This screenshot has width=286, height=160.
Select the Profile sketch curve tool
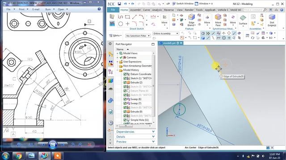pos(120,17)
